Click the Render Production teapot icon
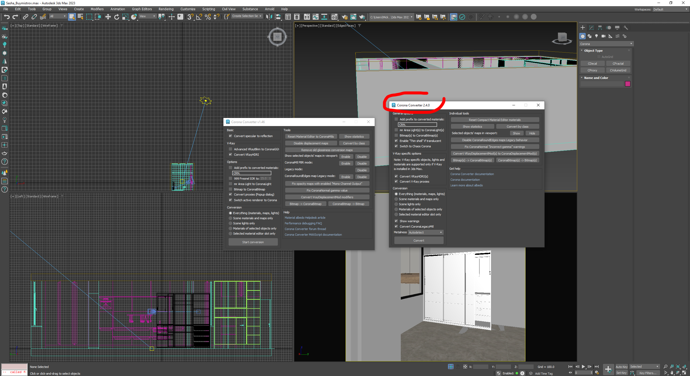690x376 pixels. 362,17
